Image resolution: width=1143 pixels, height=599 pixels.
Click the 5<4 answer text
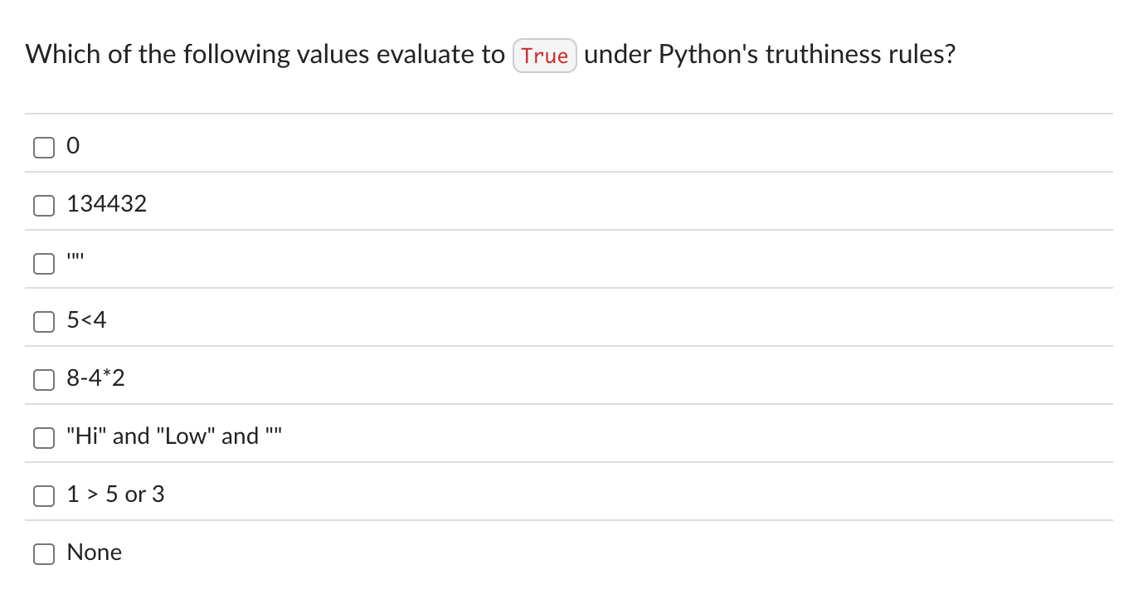click(85, 319)
